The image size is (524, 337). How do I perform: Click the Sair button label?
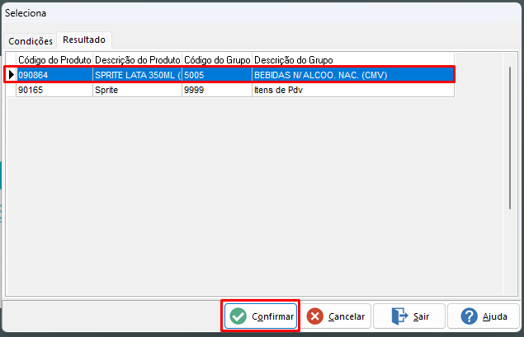pyautogui.click(x=421, y=316)
